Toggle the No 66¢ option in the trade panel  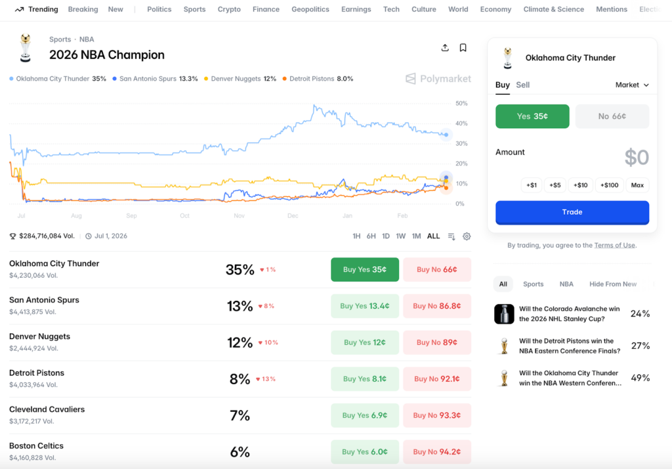coord(612,116)
